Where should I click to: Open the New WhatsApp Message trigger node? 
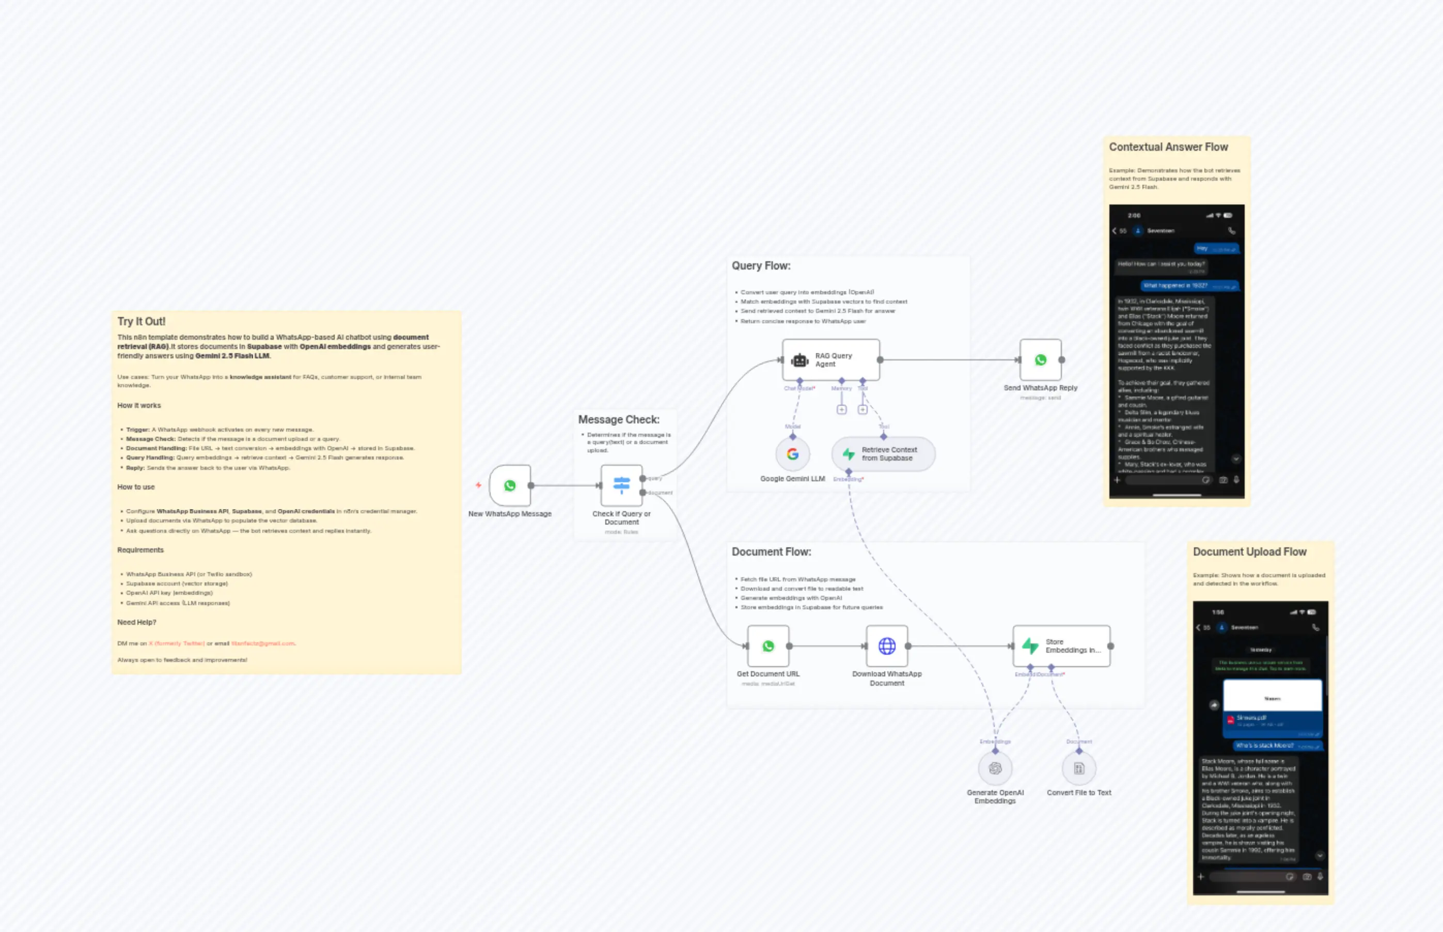[510, 485]
